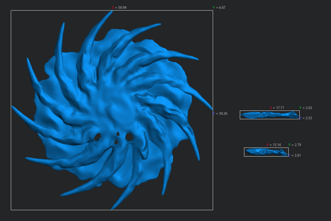Select the flat model measuring 17.71 wide
Screen dimensions: 331x221
pyautogui.click(x=270, y=115)
